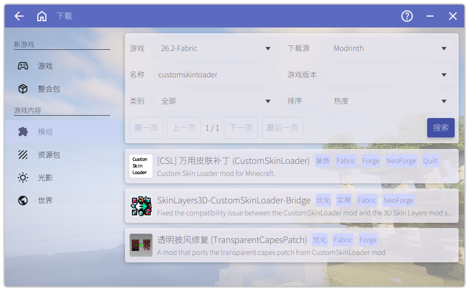Click description starting 'Fixed the compatibility issue'
The image size is (469, 291).
click(x=304, y=213)
